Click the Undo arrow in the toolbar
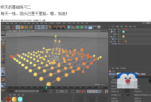 point(4,27)
